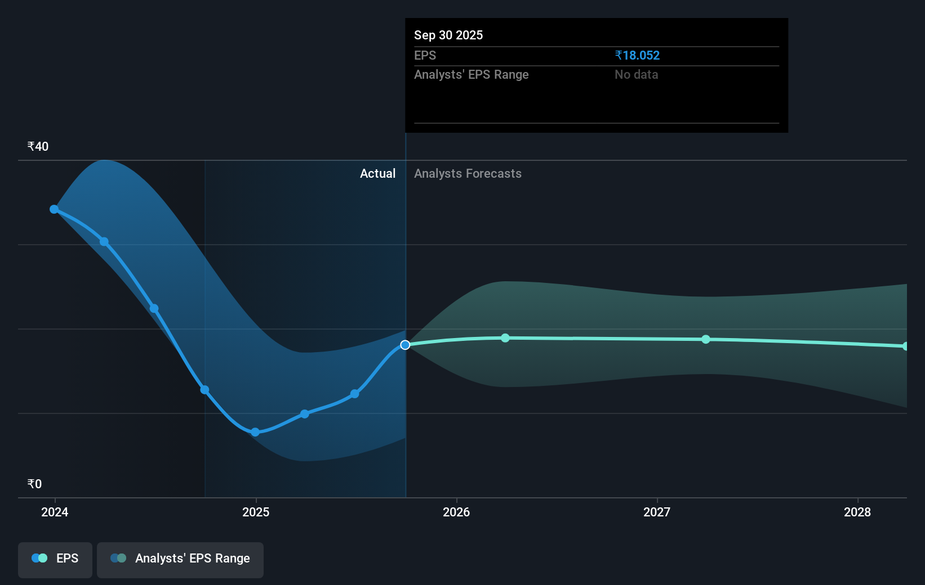
Task: Toggle the EPS legend series
Action: (55, 560)
